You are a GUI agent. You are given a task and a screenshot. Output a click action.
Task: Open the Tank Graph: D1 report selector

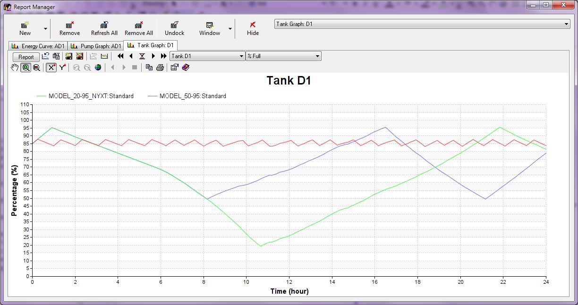[422, 24]
